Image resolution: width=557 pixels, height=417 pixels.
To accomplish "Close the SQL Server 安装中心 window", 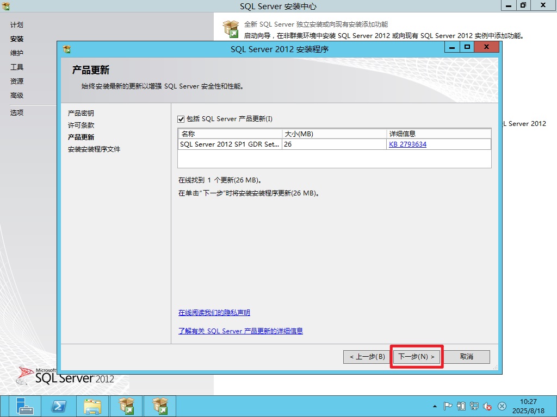I will (x=543, y=5).
